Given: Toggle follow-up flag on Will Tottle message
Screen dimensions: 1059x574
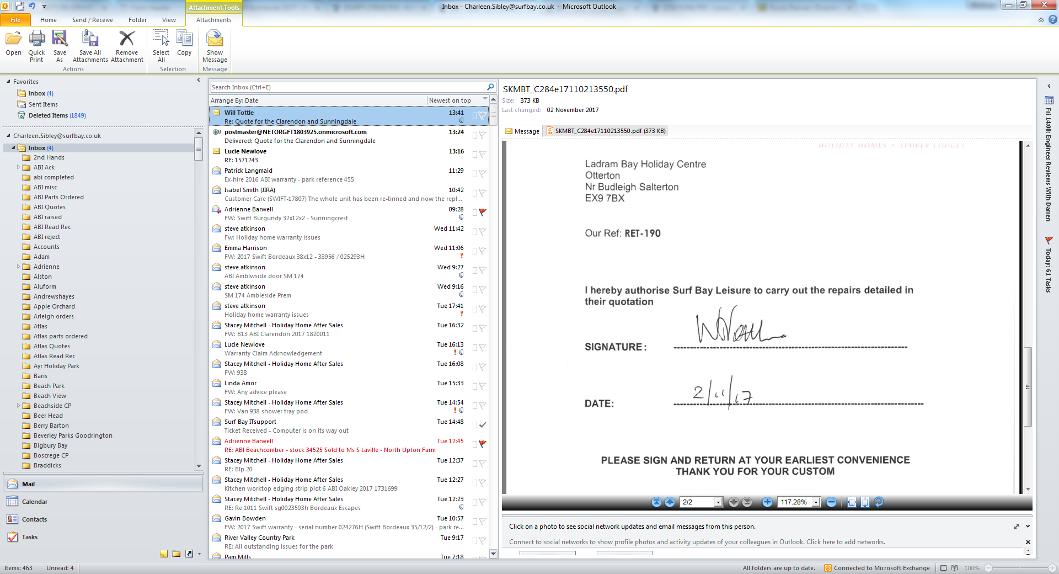Looking at the screenshot, I should coord(482,116).
